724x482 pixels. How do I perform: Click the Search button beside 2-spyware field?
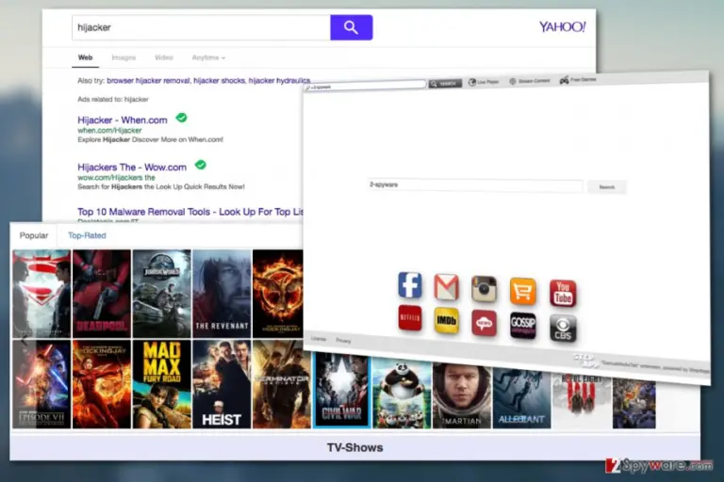coord(607,186)
